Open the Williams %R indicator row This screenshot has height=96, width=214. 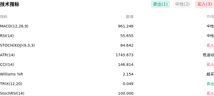[107, 74]
